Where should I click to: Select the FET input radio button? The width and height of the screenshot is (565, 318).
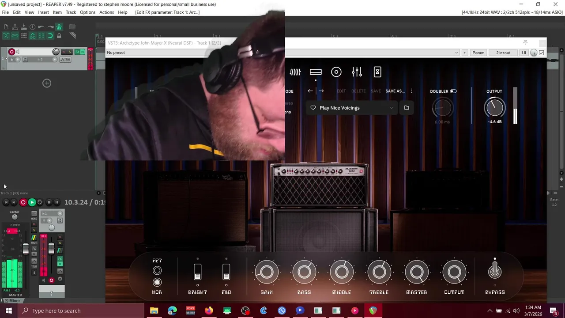click(157, 271)
